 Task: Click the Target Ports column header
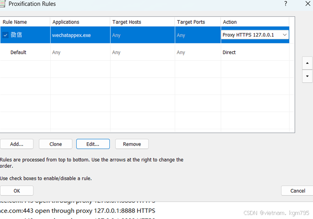click(x=198, y=22)
